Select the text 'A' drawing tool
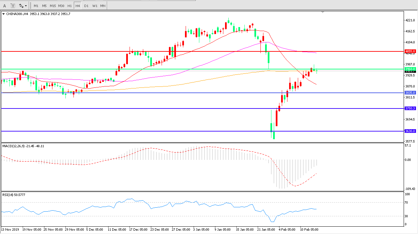The width and height of the screenshot is (418, 234). 5,6
